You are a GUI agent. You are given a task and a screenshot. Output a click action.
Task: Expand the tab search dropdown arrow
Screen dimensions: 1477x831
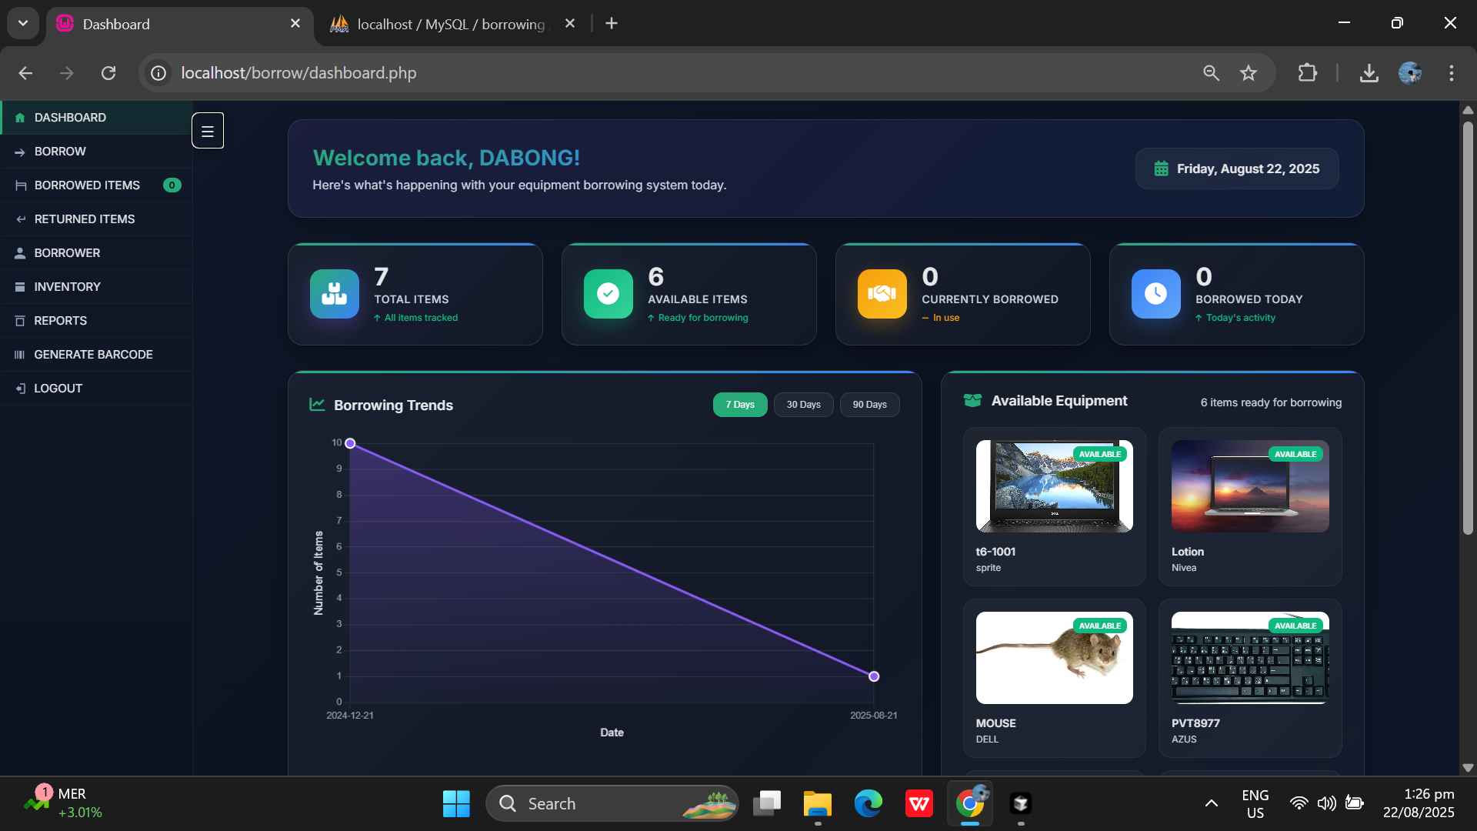pos(23,23)
